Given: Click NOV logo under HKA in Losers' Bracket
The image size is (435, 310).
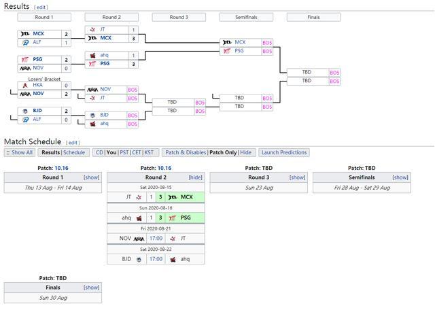Looking at the screenshot, I should pos(25,94).
